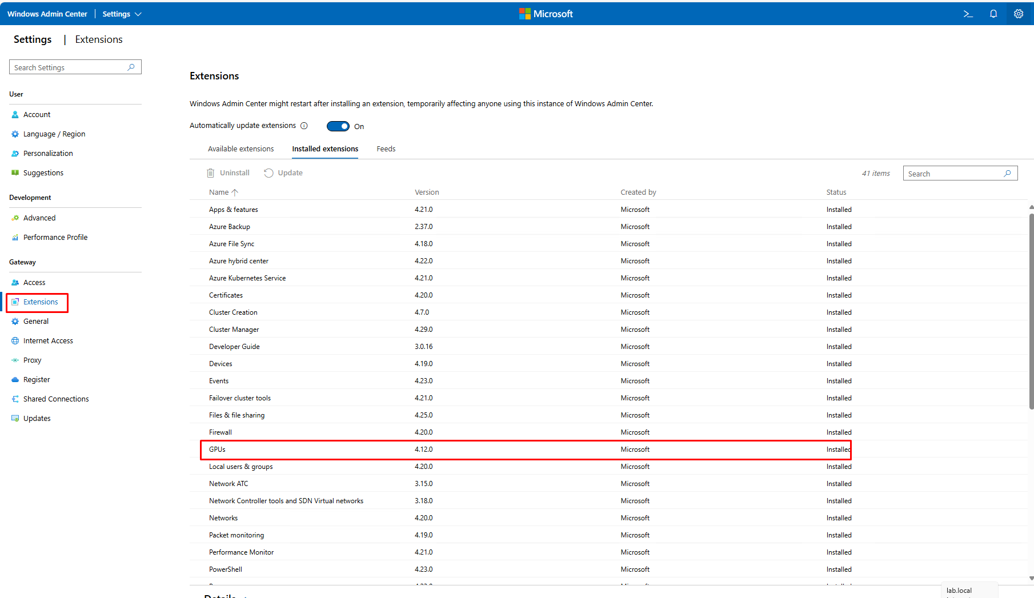Open Personalization settings
The image size is (1034, 598).
[48, 154]
